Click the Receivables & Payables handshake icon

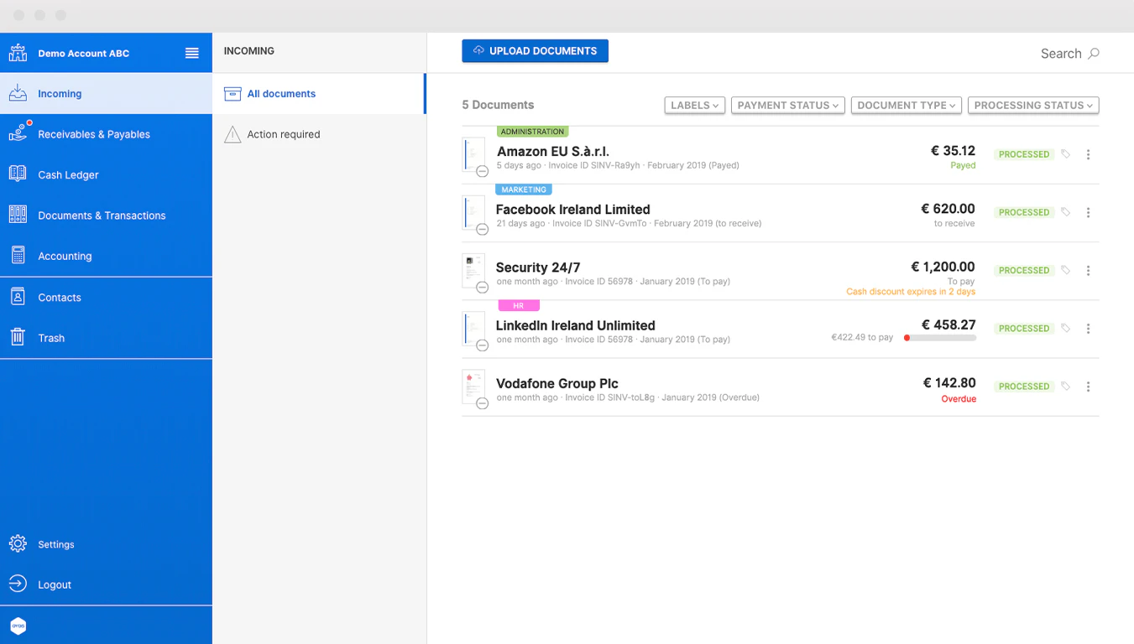pos(18,132)
